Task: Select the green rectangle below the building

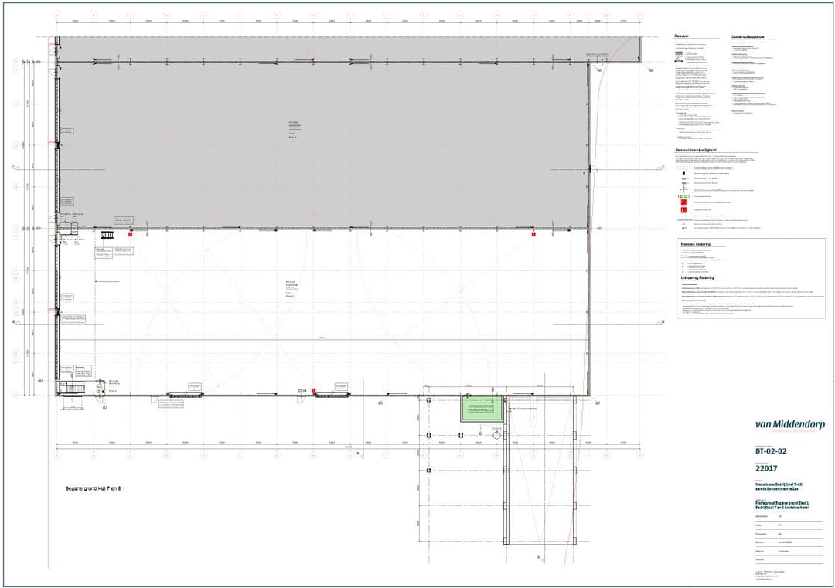Action: tap(482, 409)
